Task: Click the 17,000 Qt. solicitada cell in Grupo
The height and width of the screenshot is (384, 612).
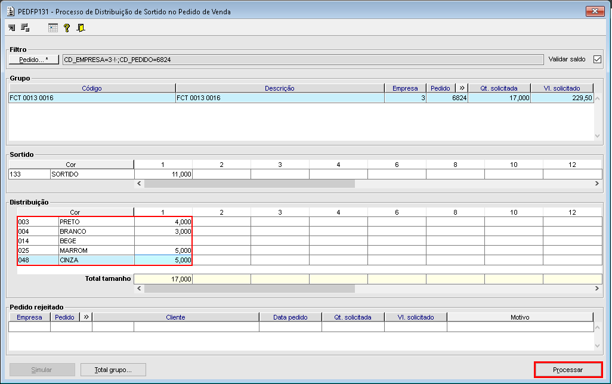Action: pyautogui.click(x=499, y=98)
